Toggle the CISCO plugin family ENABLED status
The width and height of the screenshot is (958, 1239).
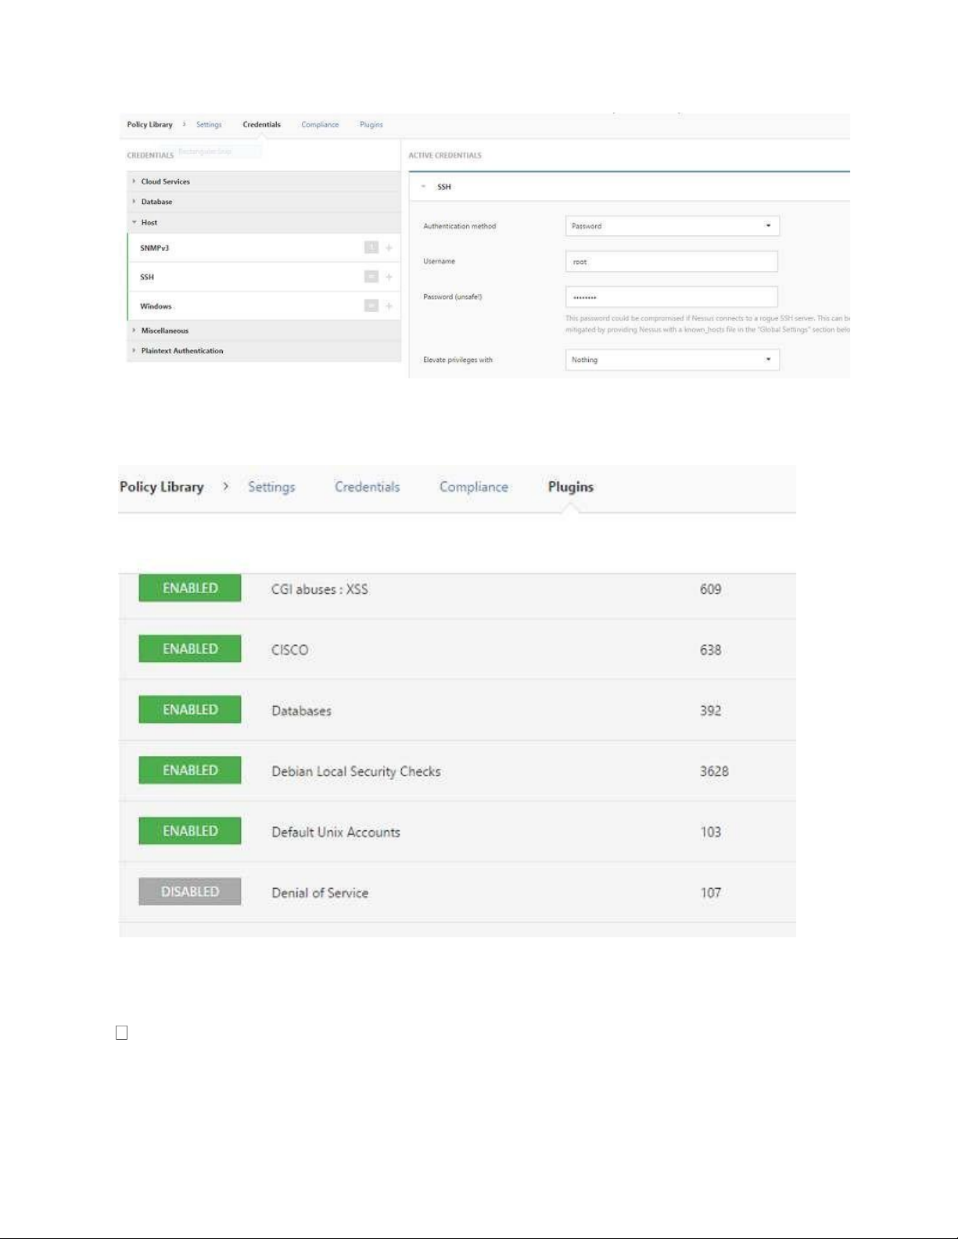click(x=190, y=649)
